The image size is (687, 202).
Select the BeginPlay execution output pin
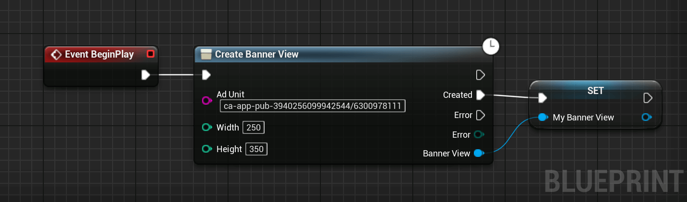(x=146, y=75)
